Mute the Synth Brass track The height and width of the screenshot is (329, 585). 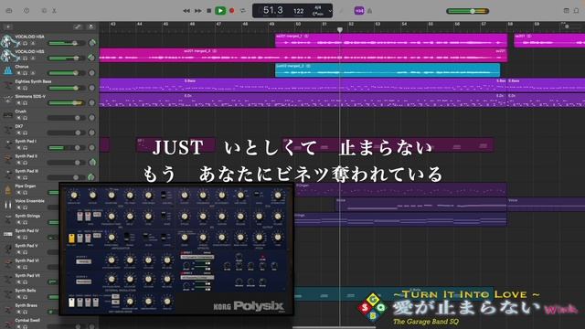coord(18,312)
